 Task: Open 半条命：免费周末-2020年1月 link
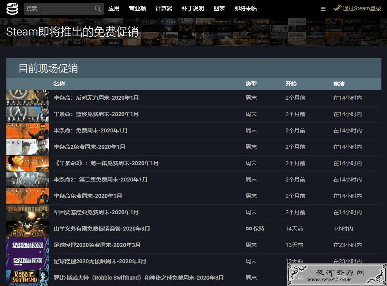click(91, 130)
